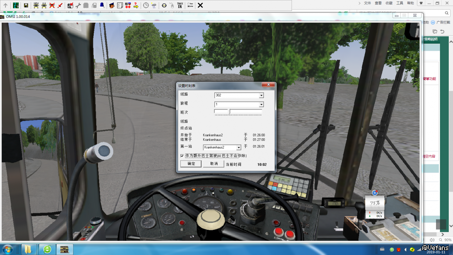Open the first stop Krankenhaus2 dropdown
Image resolution: width=453 pixels, height=255 pixels.
pyautogui.click(x=239, y=147)
